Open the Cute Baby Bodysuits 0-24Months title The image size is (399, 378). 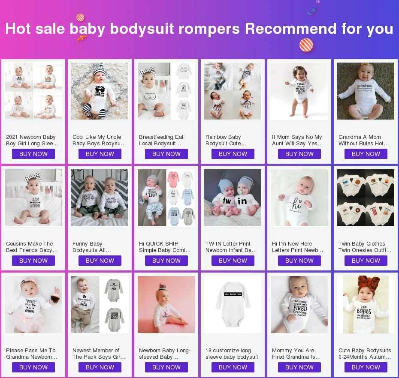[365, 354]
